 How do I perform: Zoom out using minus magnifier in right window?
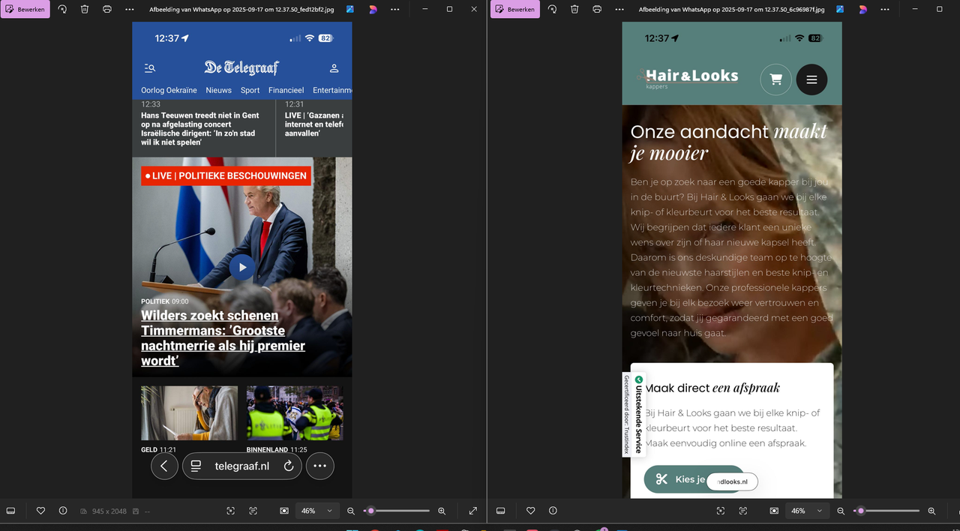pos(841,511)
